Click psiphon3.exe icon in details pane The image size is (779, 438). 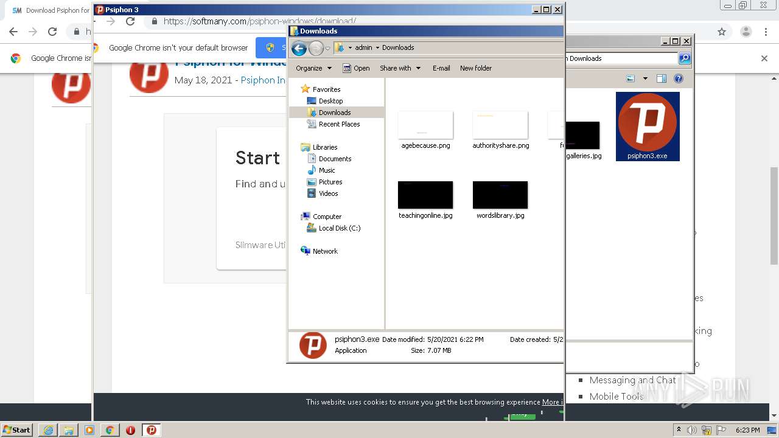(x=313, y=345)
